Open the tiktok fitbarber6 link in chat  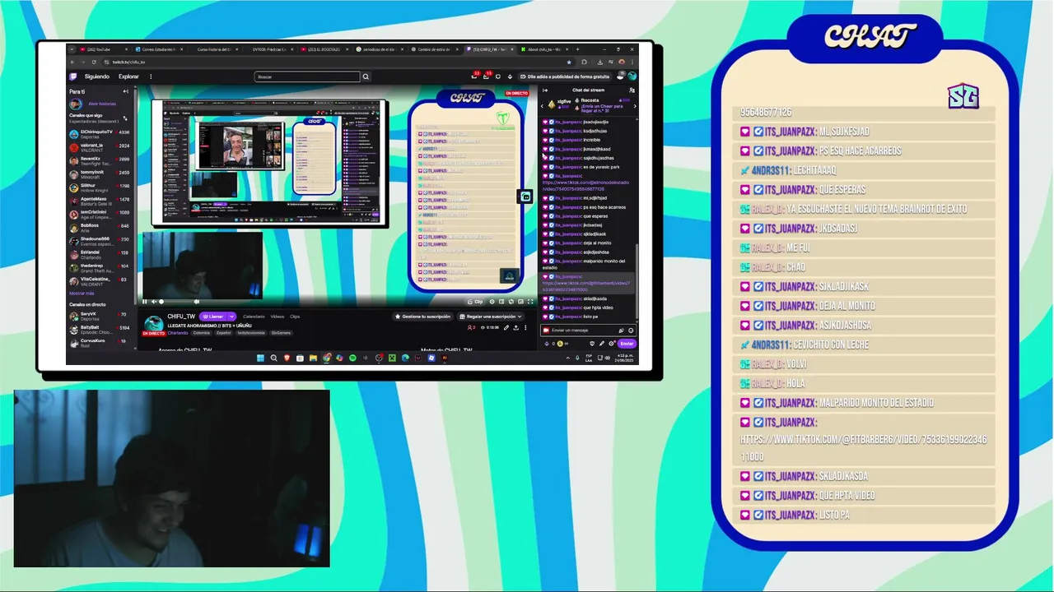coord(585,285)
